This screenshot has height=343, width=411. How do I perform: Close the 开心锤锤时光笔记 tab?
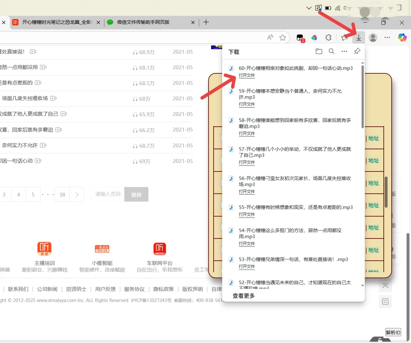(98, 23)
